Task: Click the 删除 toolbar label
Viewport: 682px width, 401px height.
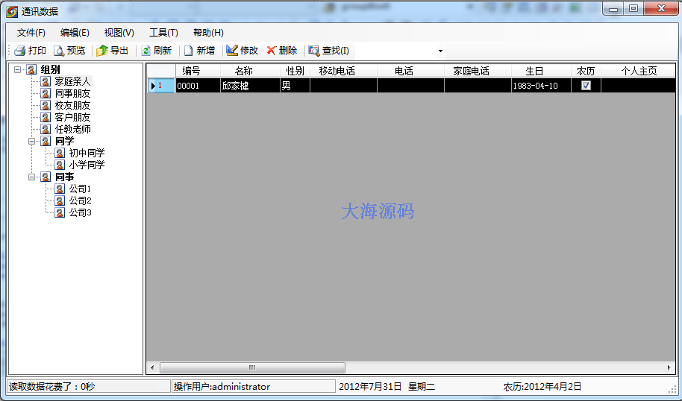Action: tap(288, 51)
